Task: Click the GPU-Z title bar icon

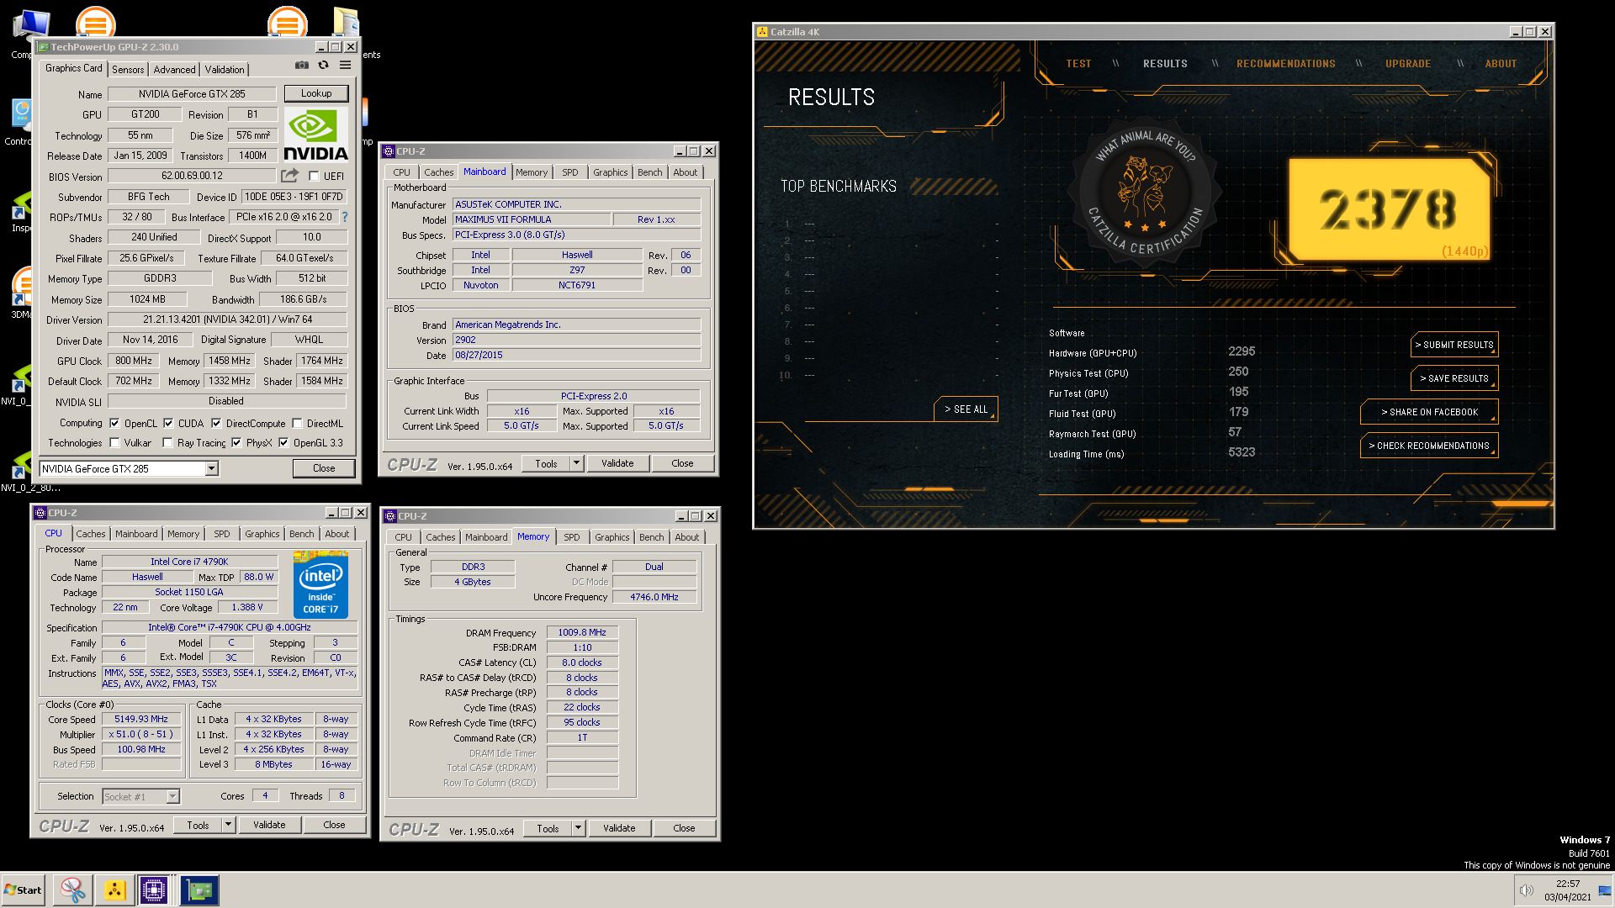Action: pos(42,47)
